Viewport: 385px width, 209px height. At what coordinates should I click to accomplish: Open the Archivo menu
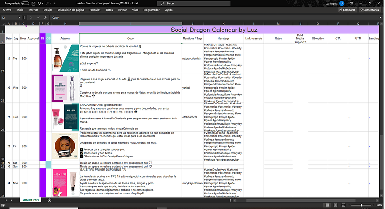click(7, 10)
